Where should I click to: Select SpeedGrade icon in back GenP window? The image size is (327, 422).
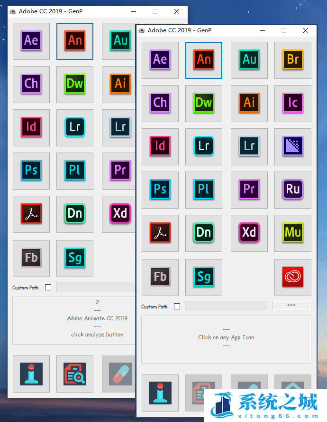74,259
